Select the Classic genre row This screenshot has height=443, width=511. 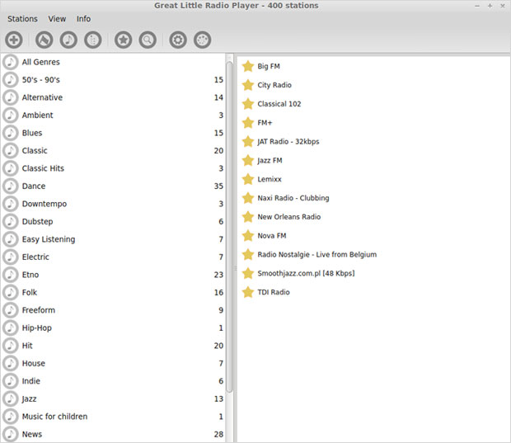coord(113,151)
